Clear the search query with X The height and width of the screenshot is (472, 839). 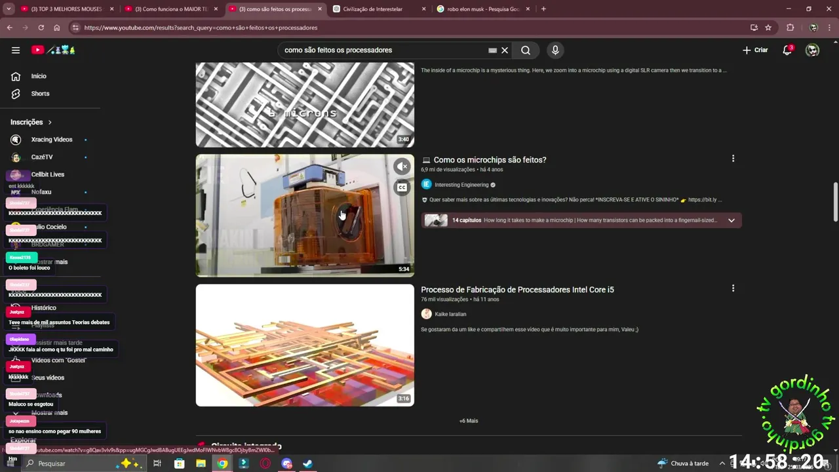coord(505,50)
